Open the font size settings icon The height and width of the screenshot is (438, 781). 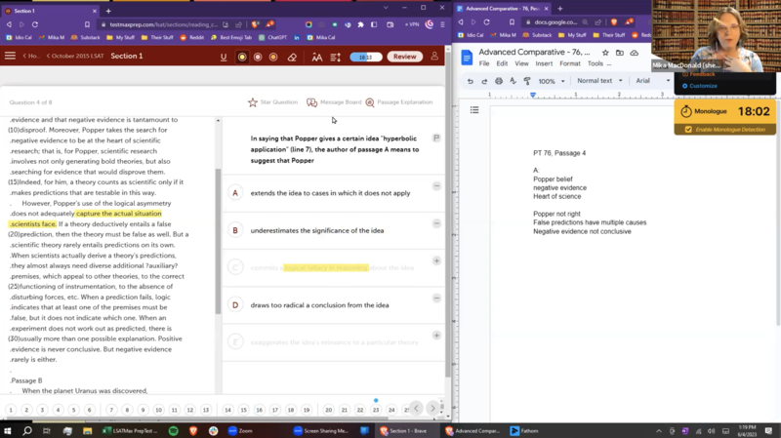click(x=316, y=57)
